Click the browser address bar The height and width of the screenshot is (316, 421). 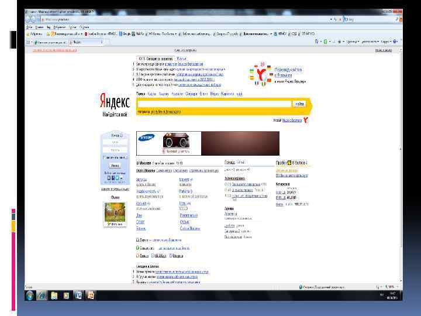click(185, 20)
